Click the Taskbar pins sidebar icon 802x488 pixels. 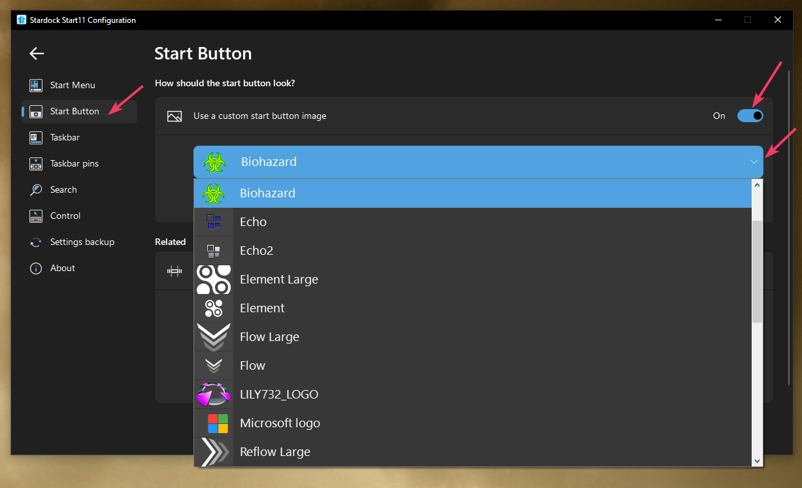pyautogui.click(x=36, y=164)
